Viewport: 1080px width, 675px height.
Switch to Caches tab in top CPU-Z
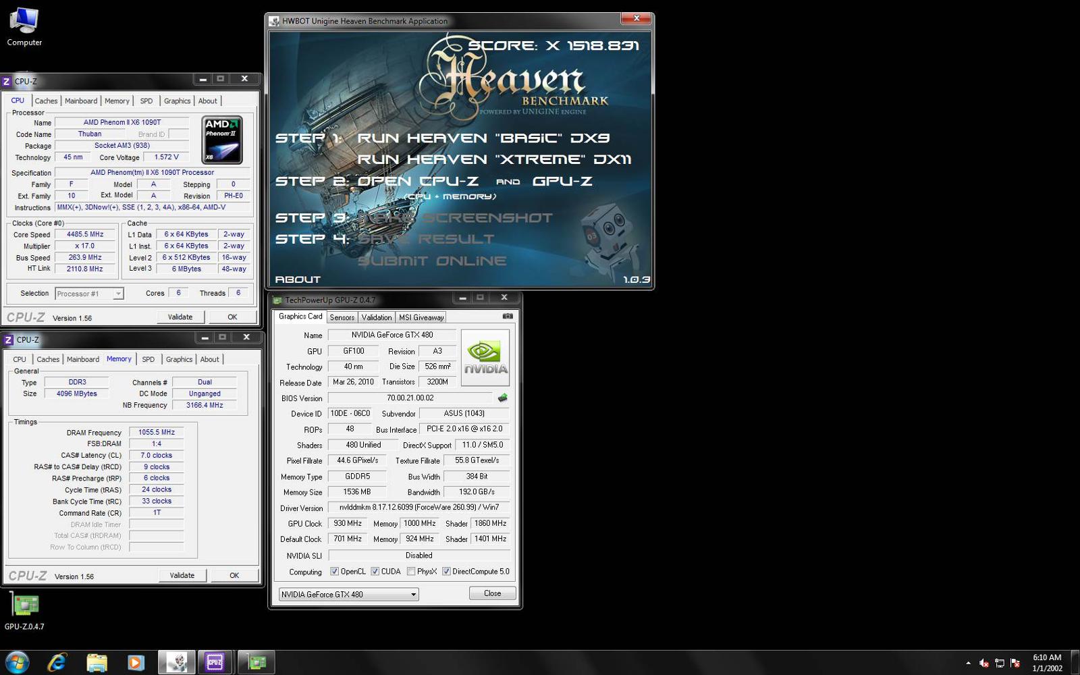46,101
